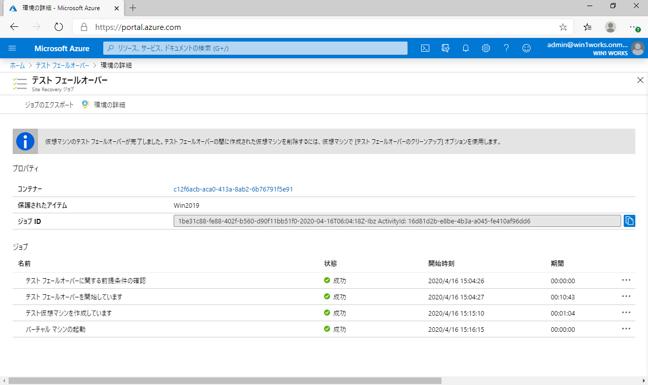Screen dimensions: 648x385
Task: Open the notifications bell
Action: click(466, 48)
